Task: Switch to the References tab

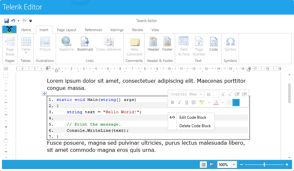Action: [93, 30]
